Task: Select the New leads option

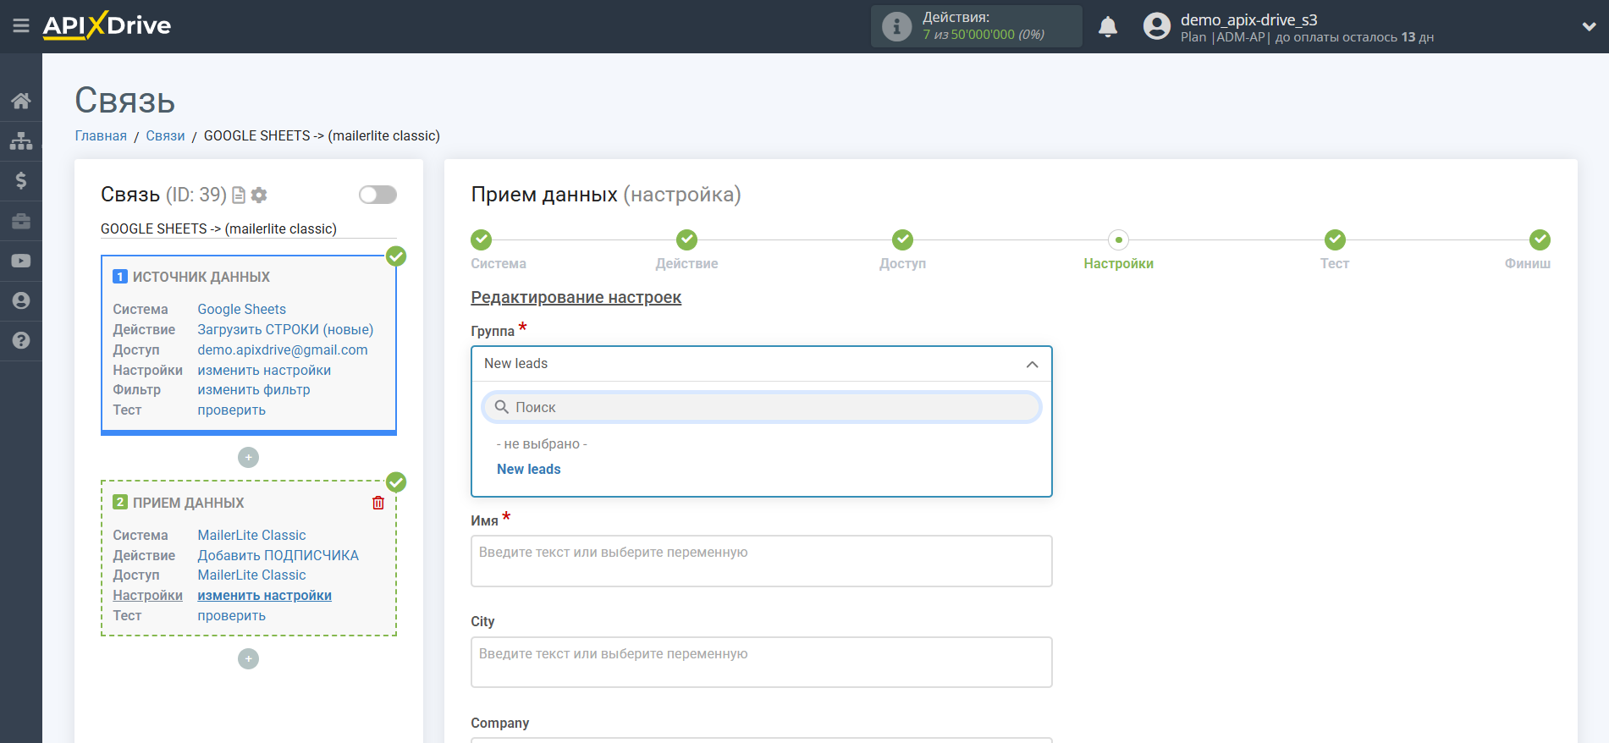Action: point(529,470)
